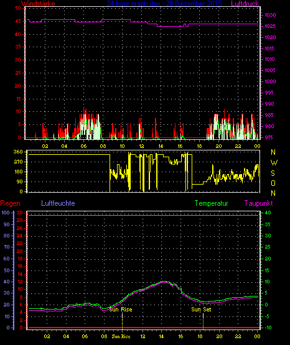Click the 1030 value on the pressure axis
Screen dimensions: 290x345
coord(270,15)
